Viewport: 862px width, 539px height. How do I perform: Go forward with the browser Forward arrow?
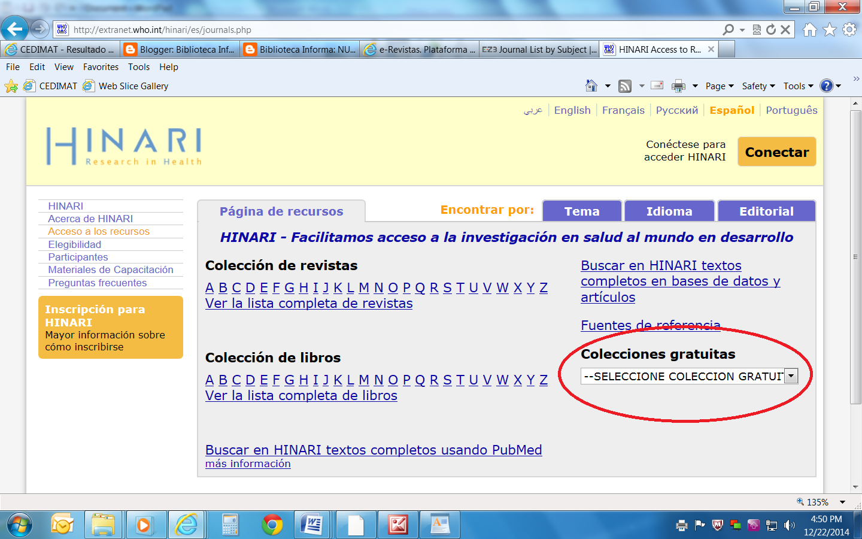point(40,29)
